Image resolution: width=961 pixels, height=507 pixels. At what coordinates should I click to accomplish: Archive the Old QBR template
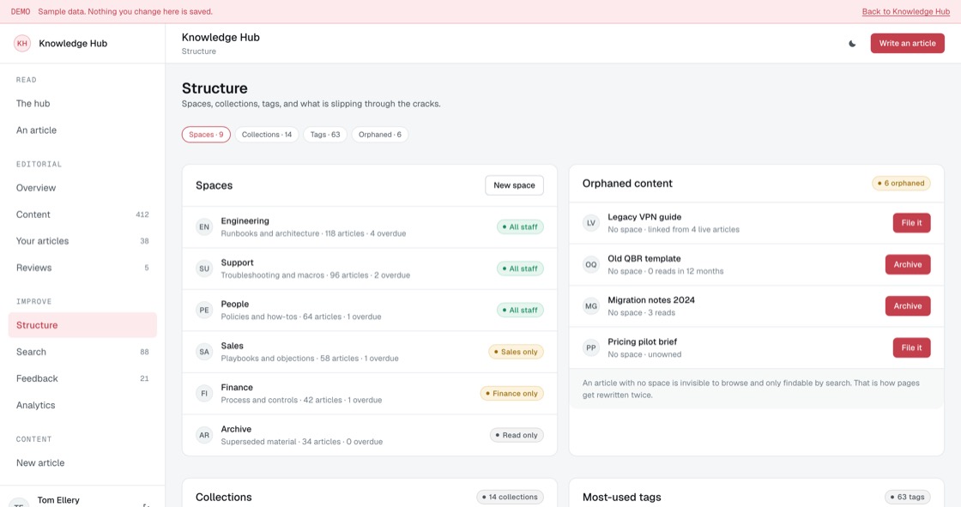(x=908, y=265)
